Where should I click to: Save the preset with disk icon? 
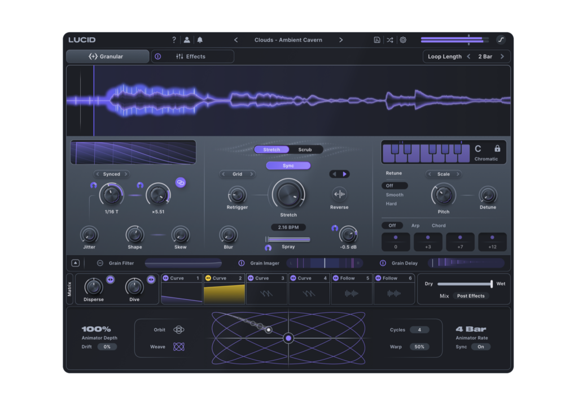(x=376, y=40)
